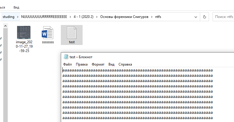This screenshot has width=234, height=122.
Task: Click the navigation pane scrollbar track
Action: point(5,75)
